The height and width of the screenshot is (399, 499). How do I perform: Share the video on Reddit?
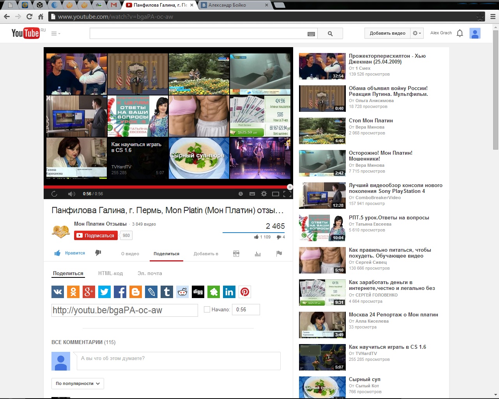pos(182,291)
